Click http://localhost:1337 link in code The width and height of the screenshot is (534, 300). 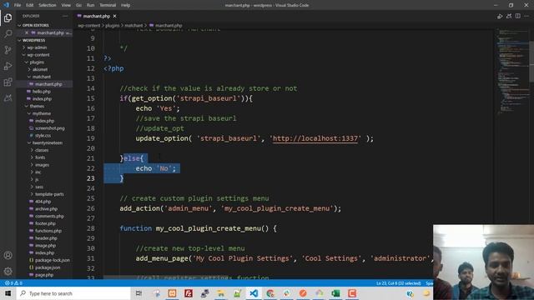click(315, 138)
